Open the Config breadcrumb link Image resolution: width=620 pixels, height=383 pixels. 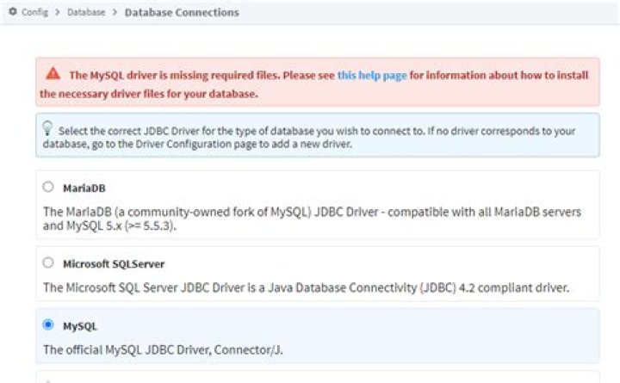click(34, 12)
